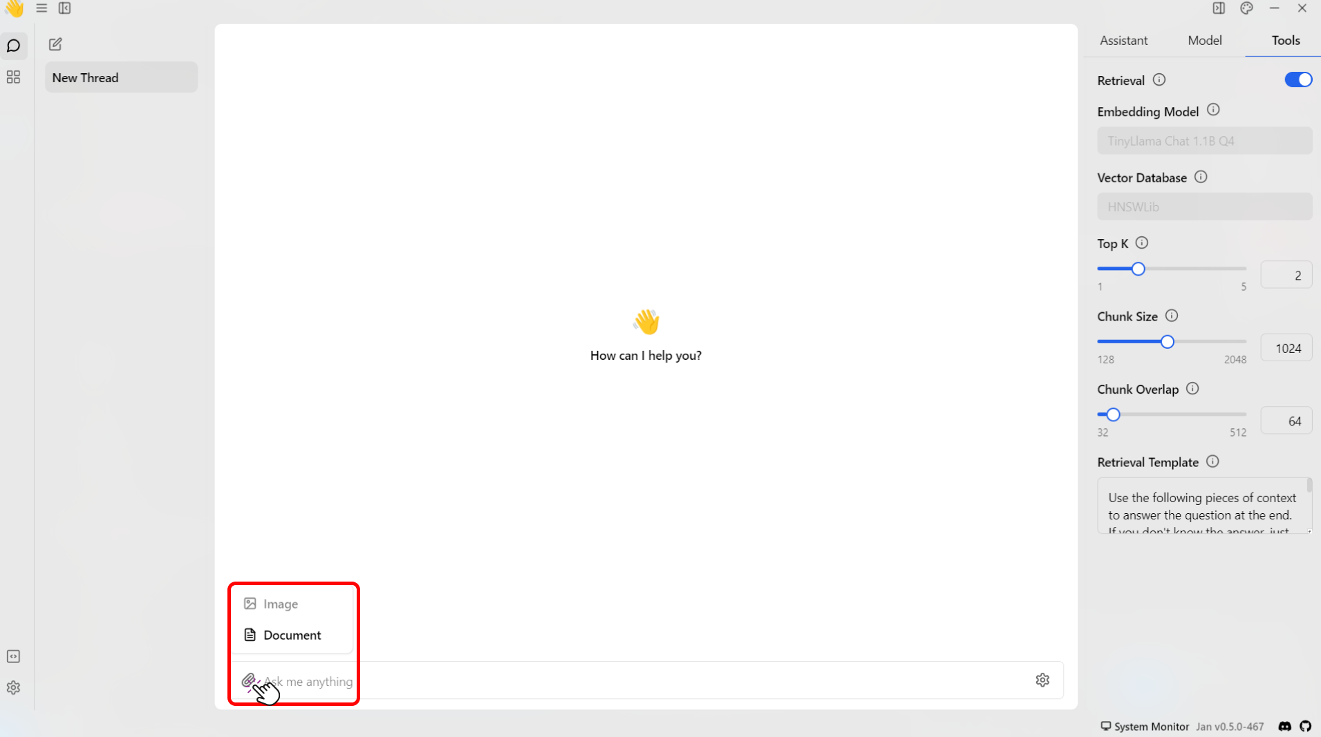The width and height of the screenshot is (1321, 737).
Task: Show info for Embedding Model
Action: [1213, 110]
